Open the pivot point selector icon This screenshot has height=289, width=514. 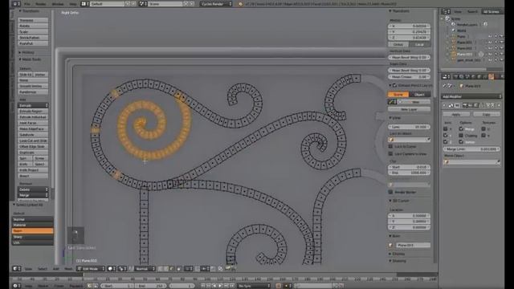coord(121,269)
